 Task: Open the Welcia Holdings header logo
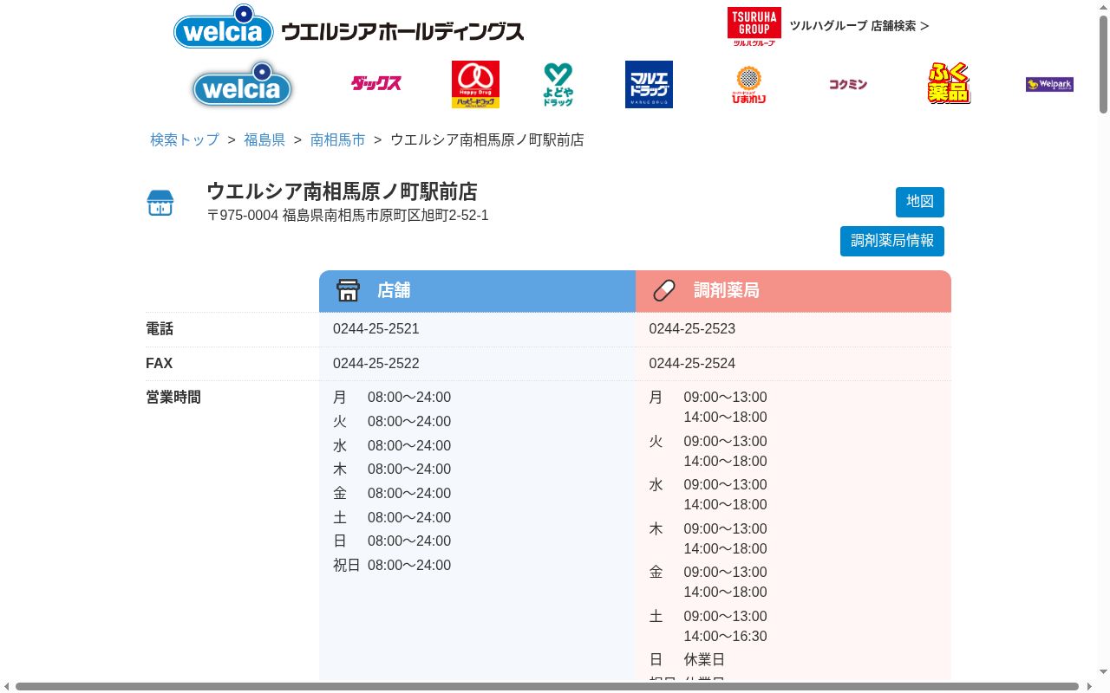(349, 27)
